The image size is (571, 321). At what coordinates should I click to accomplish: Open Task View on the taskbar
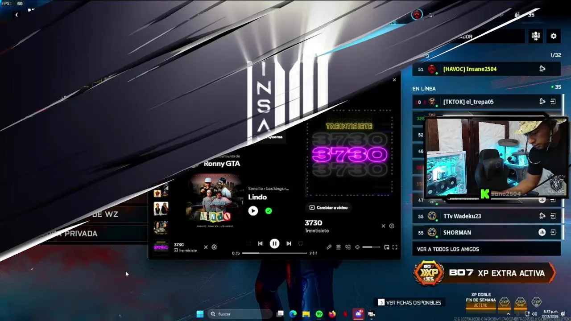(x=280, y=314)
